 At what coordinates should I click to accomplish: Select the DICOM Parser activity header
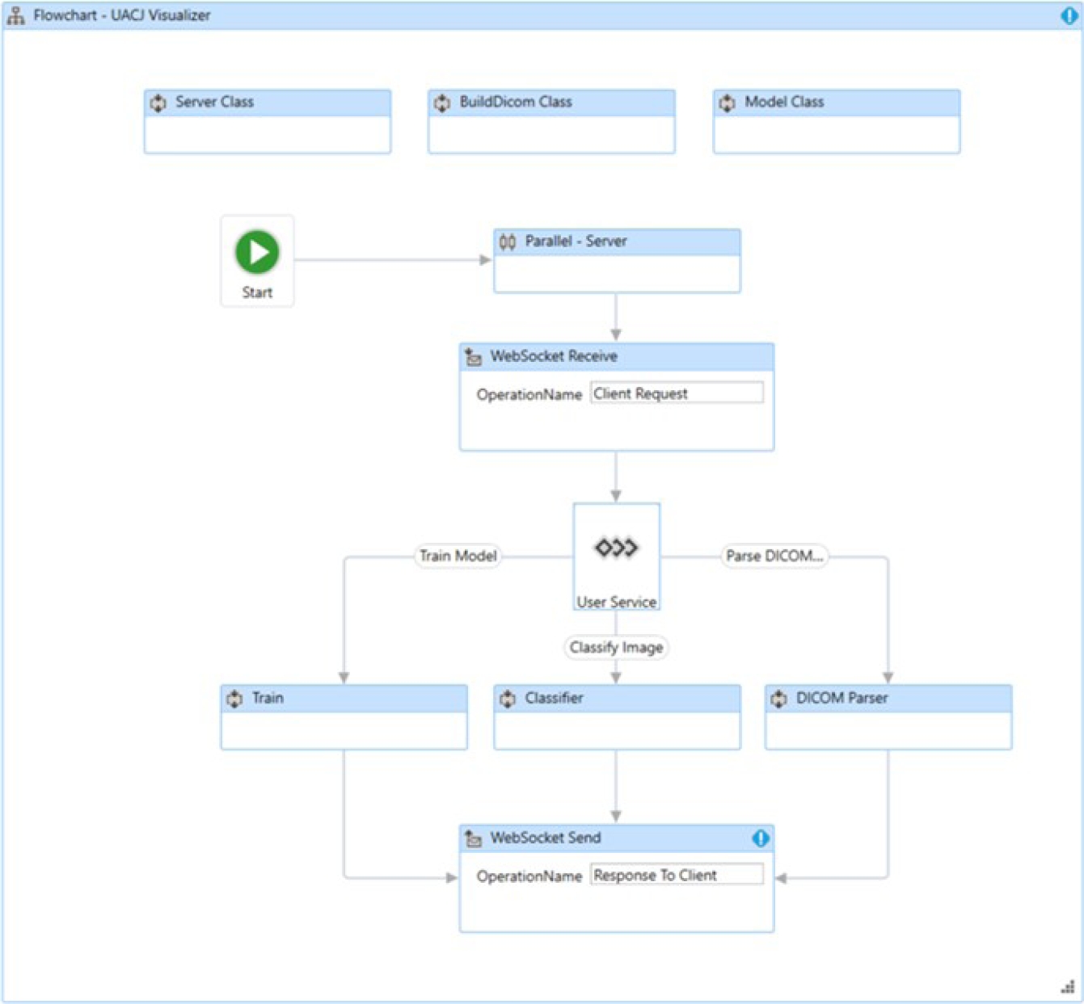click(x=888, y=698)
